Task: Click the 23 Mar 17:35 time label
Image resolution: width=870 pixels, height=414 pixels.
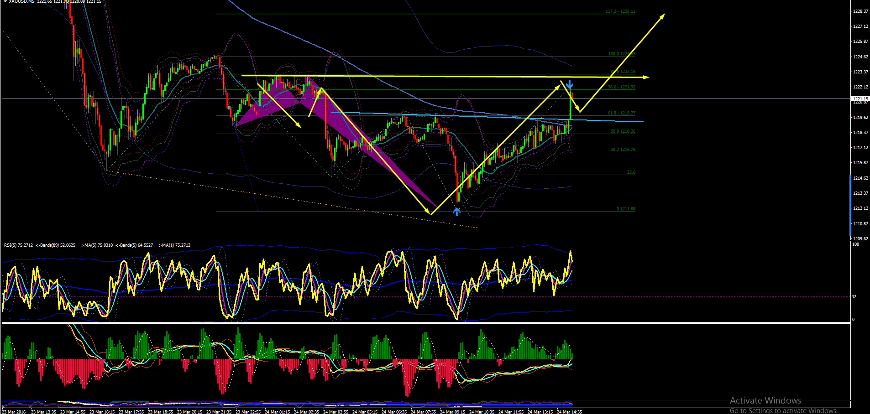Action: (131, 412)
